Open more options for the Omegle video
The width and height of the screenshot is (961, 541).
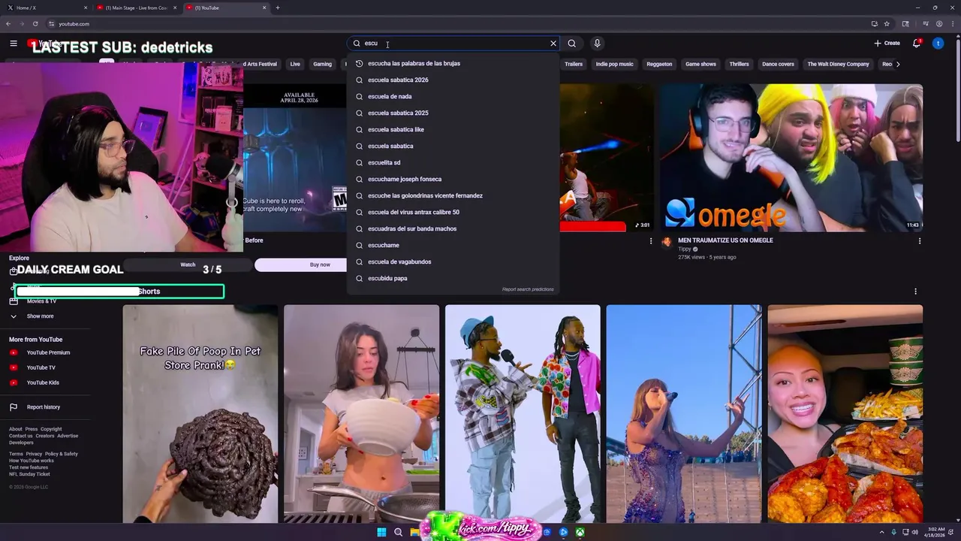coord(920,241)
